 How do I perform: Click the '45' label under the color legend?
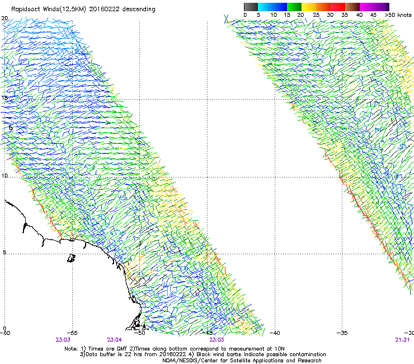tap(373, 15)
